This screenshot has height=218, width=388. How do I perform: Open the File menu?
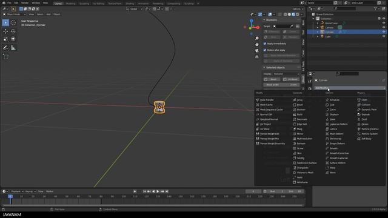tap(9, 3)
